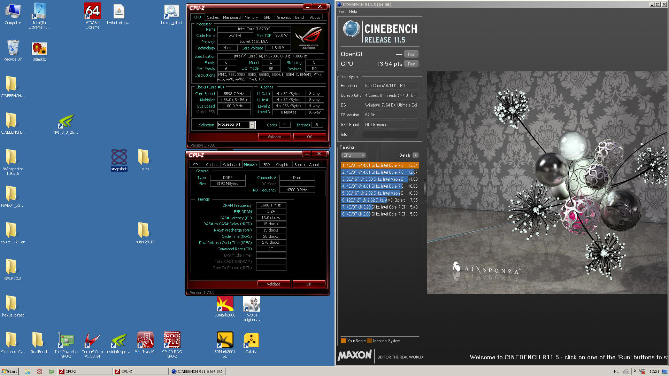Launch 3DMark2001 SE shortcut
669x376 pixels.
225,345
